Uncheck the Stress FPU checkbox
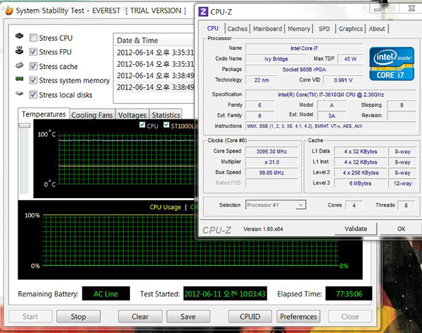The width and height of the screenshot is (422, 333). click(x=33, y=51)
